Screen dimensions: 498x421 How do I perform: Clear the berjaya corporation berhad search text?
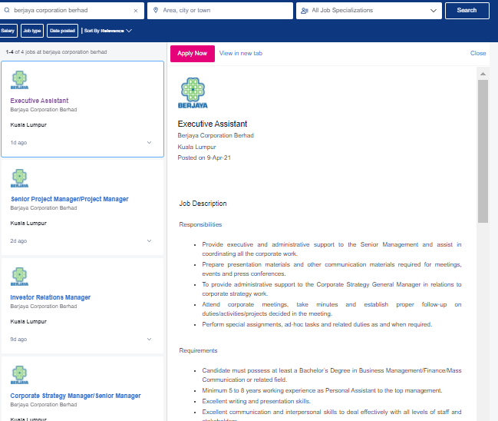click(x=136, y=11)
